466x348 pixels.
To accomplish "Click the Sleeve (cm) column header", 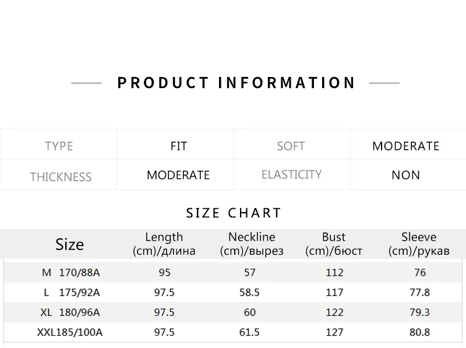I will pos(419,244).
